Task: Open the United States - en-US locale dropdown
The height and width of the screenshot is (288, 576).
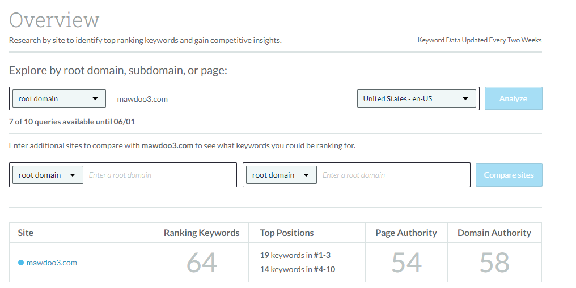Action: click(x=417, y=98)
